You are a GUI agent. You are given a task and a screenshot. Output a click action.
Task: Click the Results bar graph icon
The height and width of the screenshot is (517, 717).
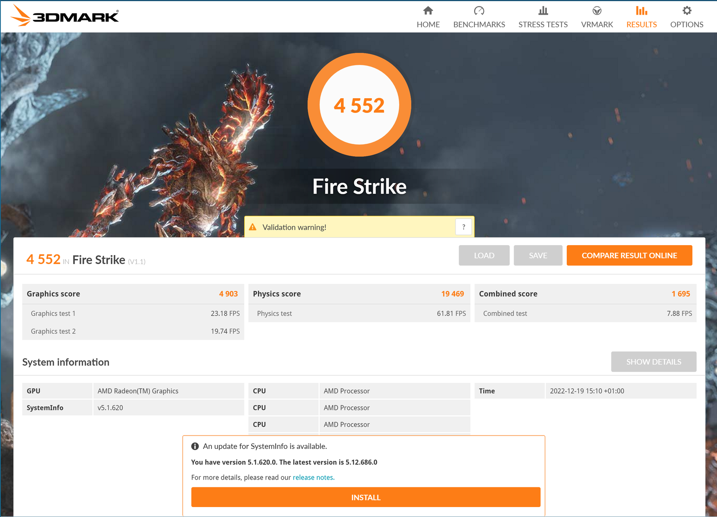641,11
